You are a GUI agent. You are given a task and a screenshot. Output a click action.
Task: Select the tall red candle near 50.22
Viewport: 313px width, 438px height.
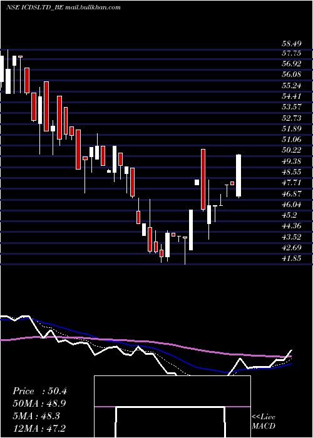(203, 180)
